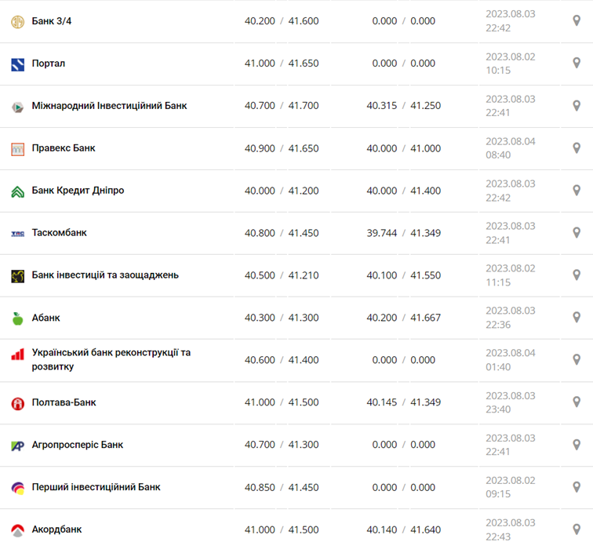593x542 pixels.
Task: Open the map pin for Правекс Банк
Action: click(577, 148)
